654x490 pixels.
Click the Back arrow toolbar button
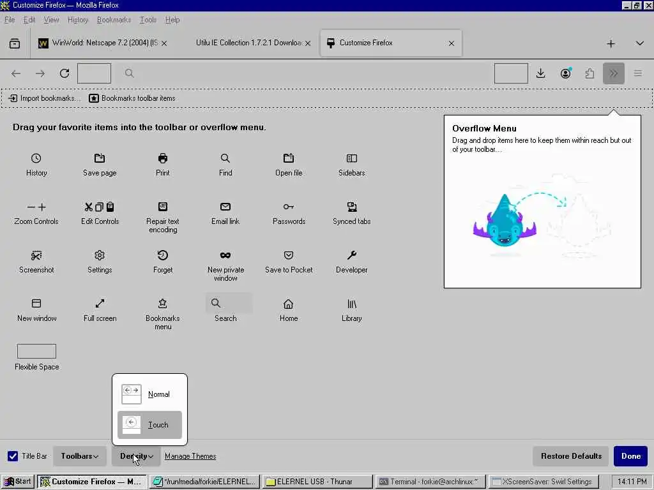tap(16, 73)
